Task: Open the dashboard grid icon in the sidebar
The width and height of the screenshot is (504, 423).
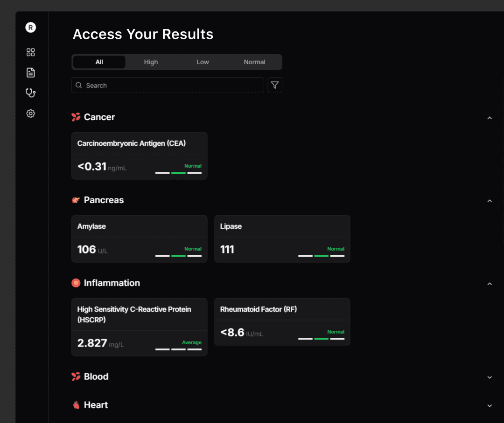Action: pyautogui.click(x=30, y=52)
